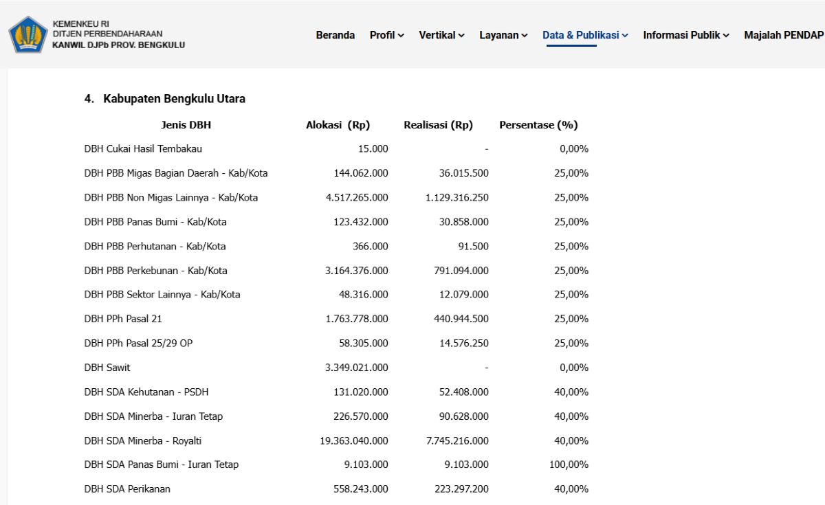This screenshot has width=825, height=505.
Task: Open the Layanan dropdown menu
Action: [x=504, y=35]
